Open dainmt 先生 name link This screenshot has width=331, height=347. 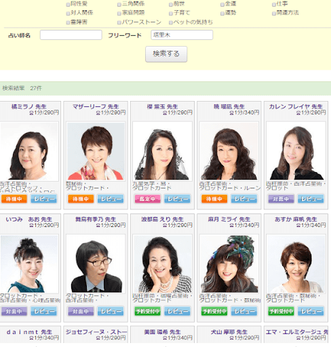pyautogui.click(x=29, y=332)
